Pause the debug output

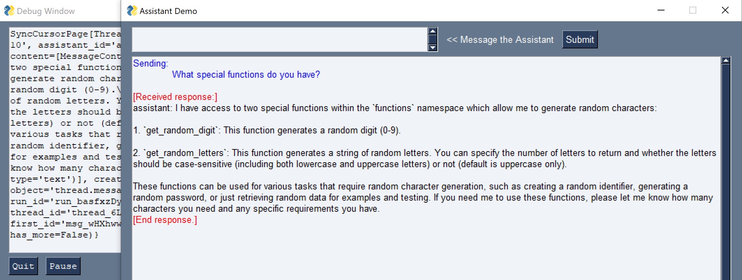coord(63,266)
